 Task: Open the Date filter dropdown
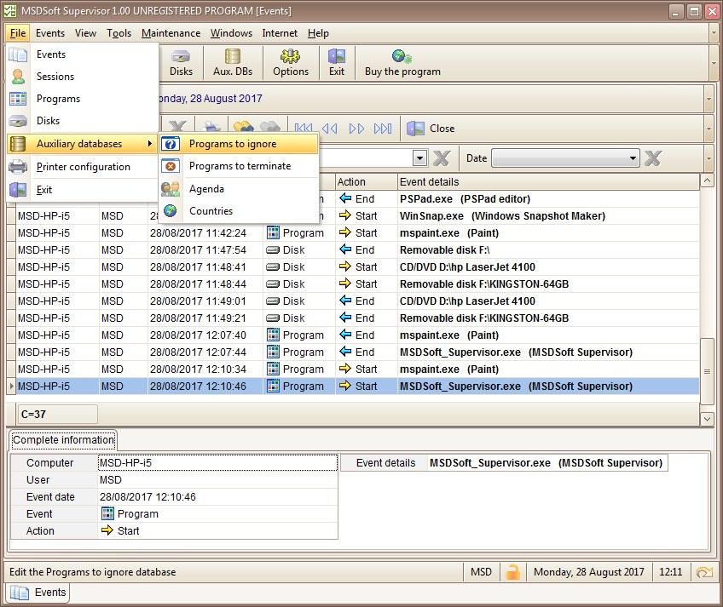[633, 158]
